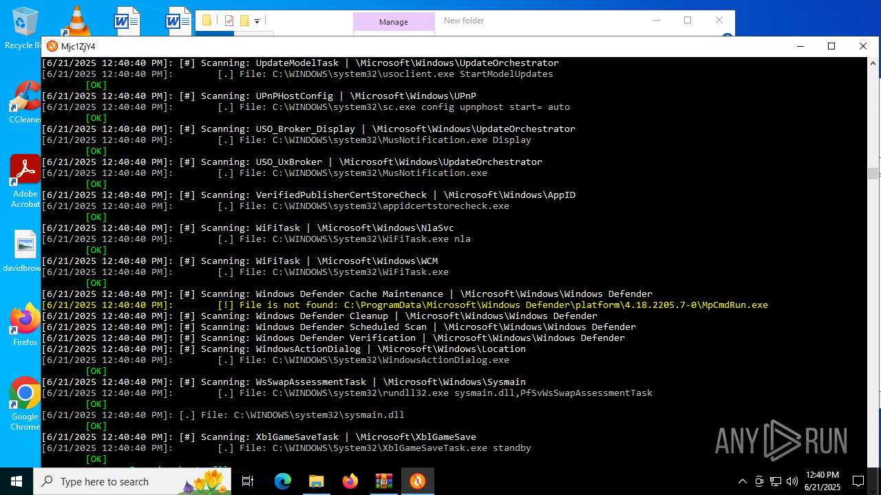This screenshot has height=495, width=881.
Task: Click the 'Scanning: USO_Broker_Display' log line
Action: [308, 129]
